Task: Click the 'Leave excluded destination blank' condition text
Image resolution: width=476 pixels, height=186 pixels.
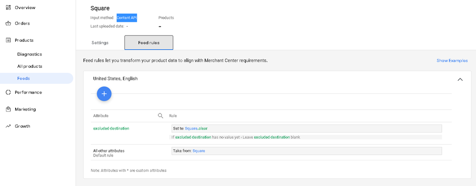Action: tap(271, 137)
